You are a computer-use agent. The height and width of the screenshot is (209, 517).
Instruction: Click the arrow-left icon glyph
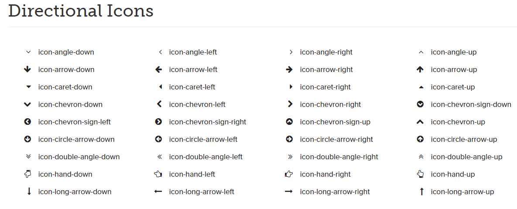point(159,69)
